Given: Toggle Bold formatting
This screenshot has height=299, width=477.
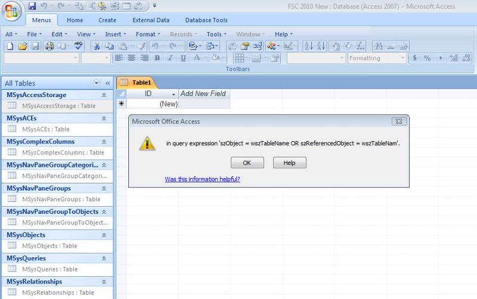Looking at the screenshot, I should pyautogui.click(x=157, y=58).
